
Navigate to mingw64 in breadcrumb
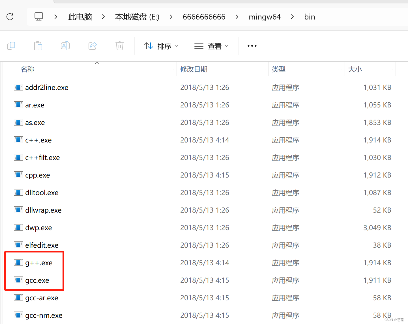click(x=265, y=17)
